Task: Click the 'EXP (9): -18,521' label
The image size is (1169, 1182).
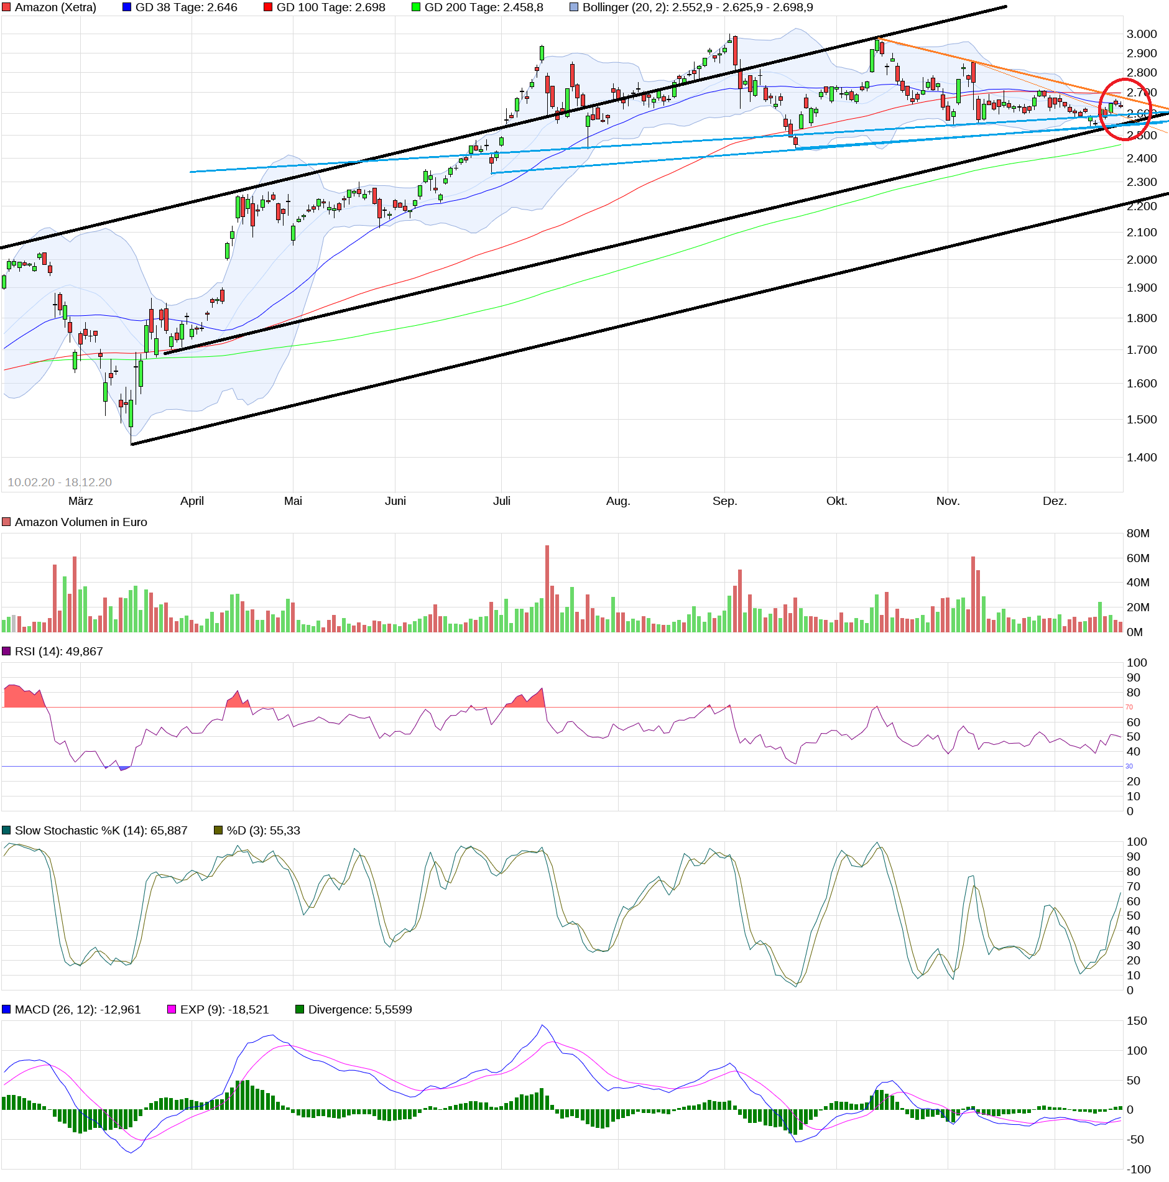Action: (x=224, y=1009)
